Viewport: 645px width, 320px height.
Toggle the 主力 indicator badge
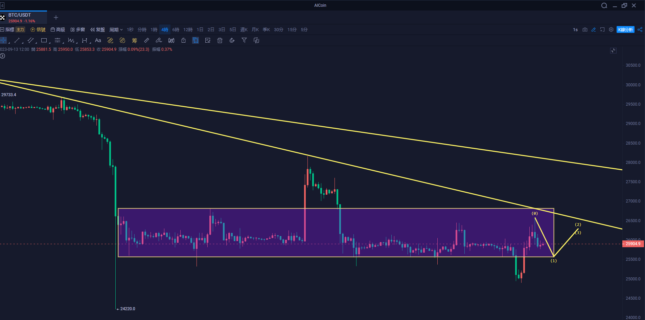coord(20,30)
